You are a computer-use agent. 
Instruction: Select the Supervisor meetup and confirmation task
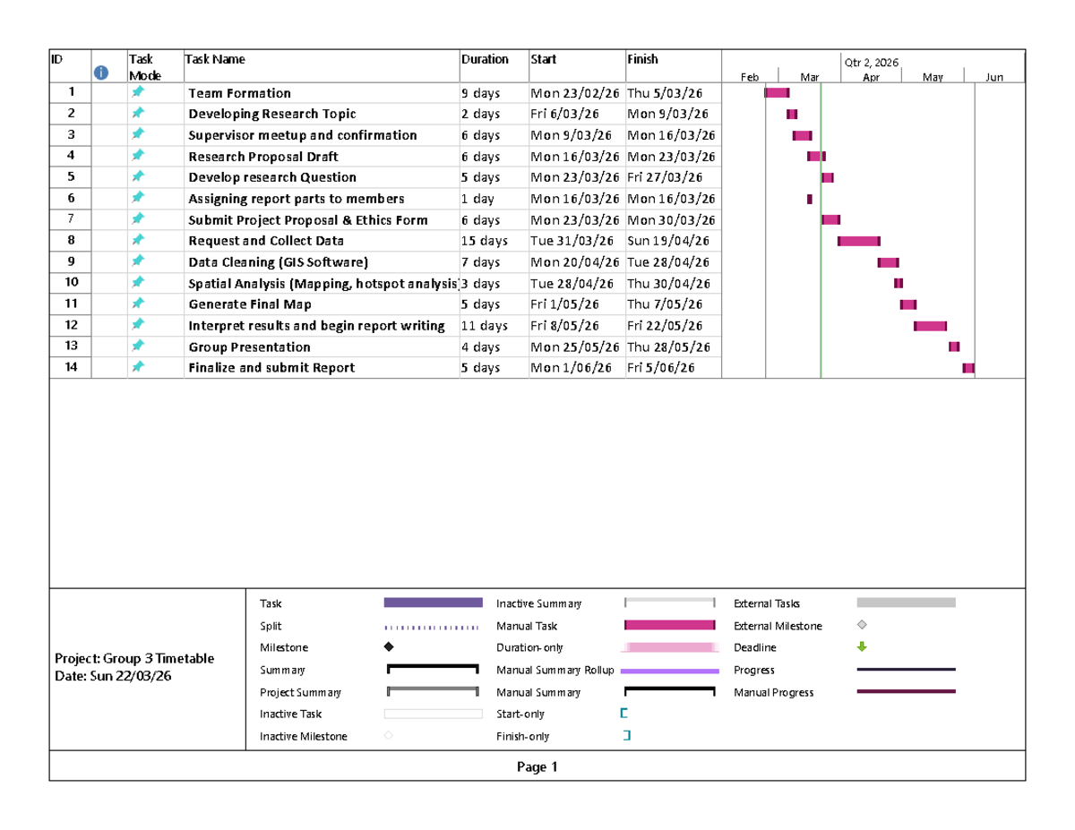(x=303, y=135)
